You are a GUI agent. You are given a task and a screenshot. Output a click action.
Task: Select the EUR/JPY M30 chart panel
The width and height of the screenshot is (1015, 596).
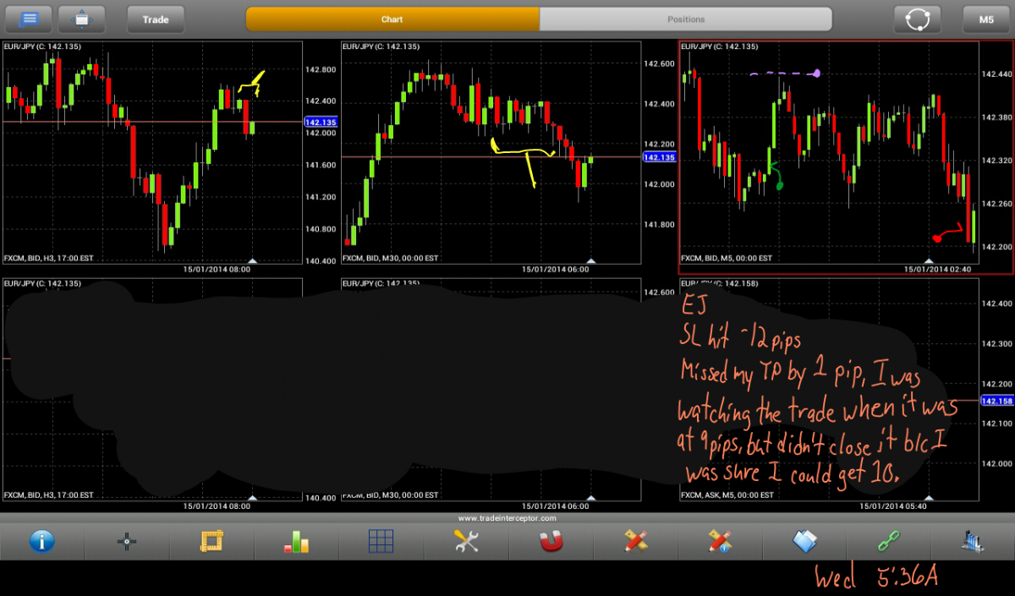point(491,152)
